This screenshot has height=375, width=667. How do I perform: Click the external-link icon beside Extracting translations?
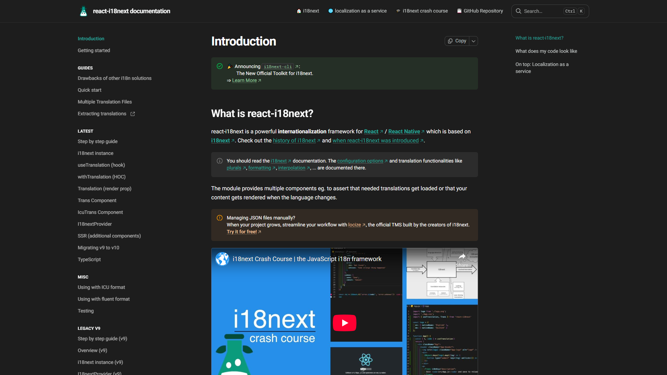click(133, 114)
